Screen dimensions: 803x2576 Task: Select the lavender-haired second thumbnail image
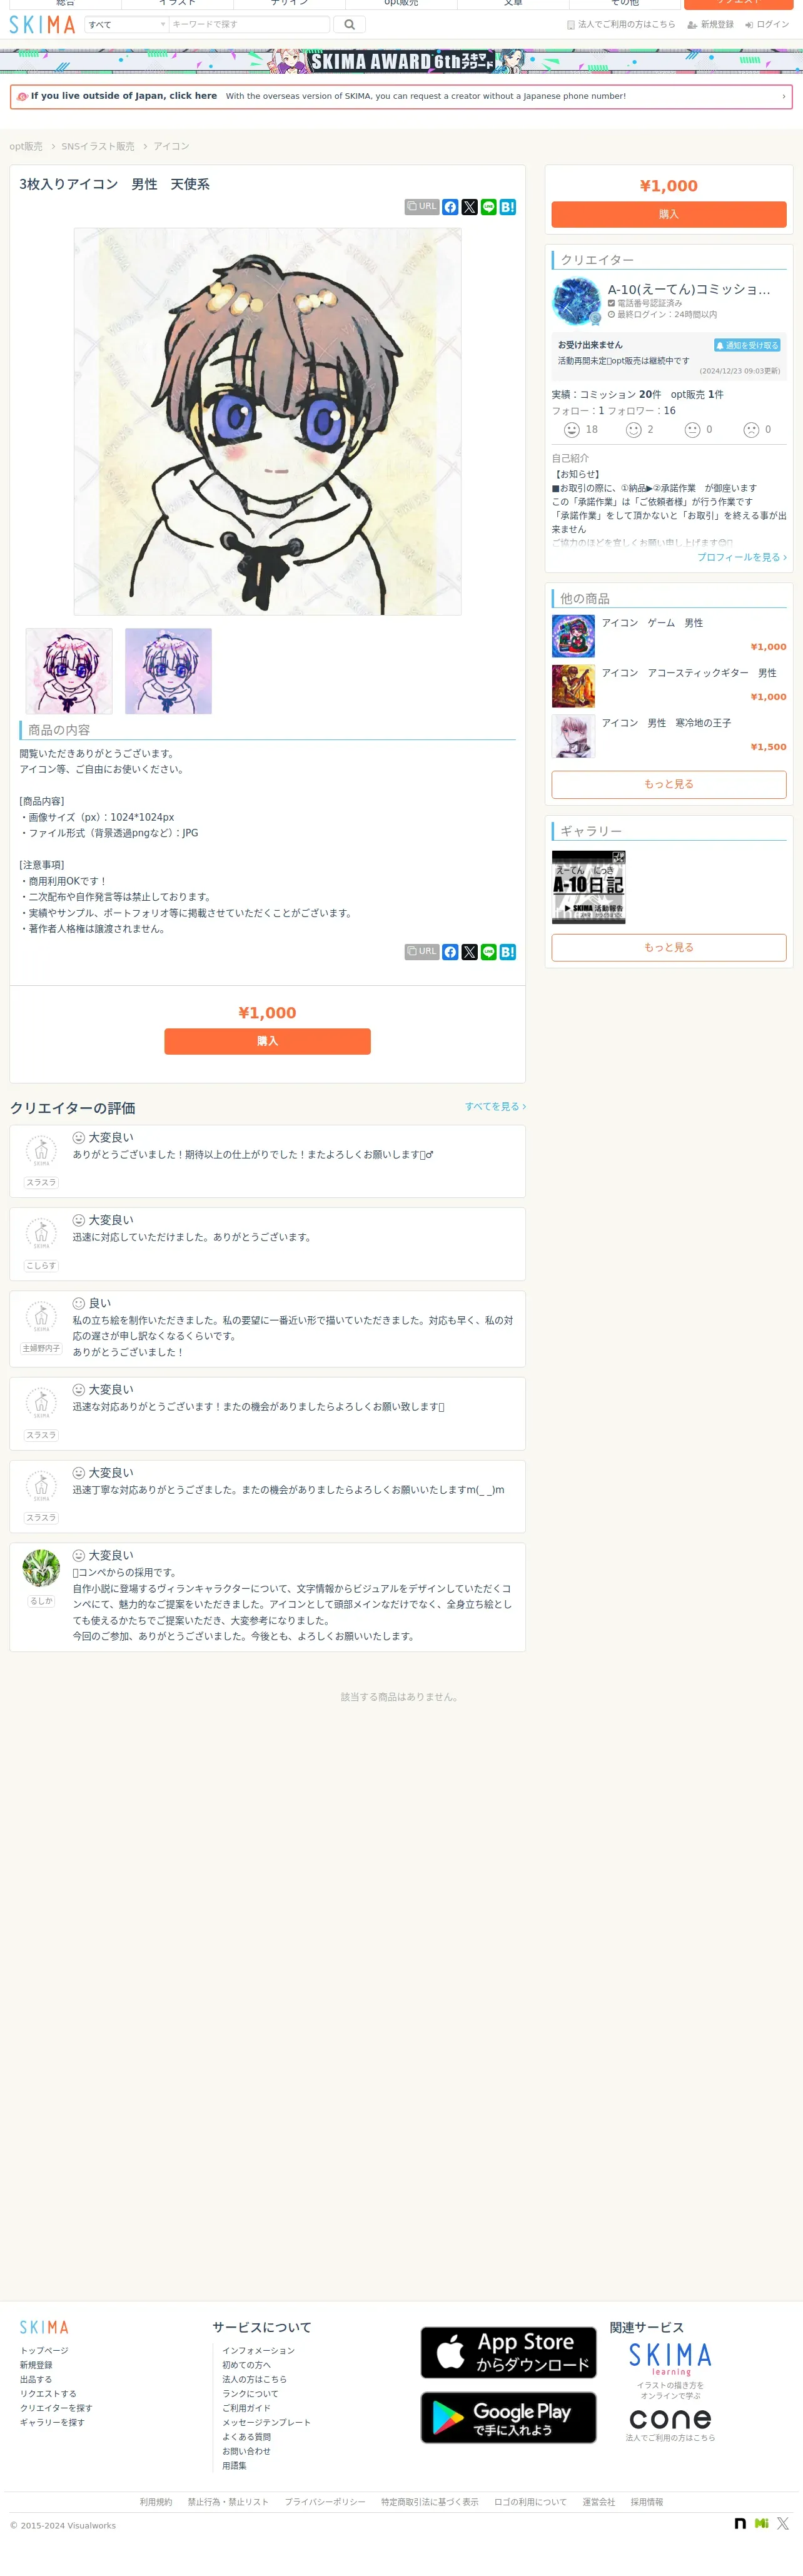click(168, 671)
